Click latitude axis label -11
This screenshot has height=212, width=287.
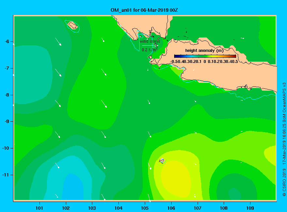click(6, 175)
